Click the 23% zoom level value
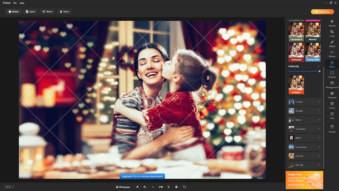 tap(160, 187)
